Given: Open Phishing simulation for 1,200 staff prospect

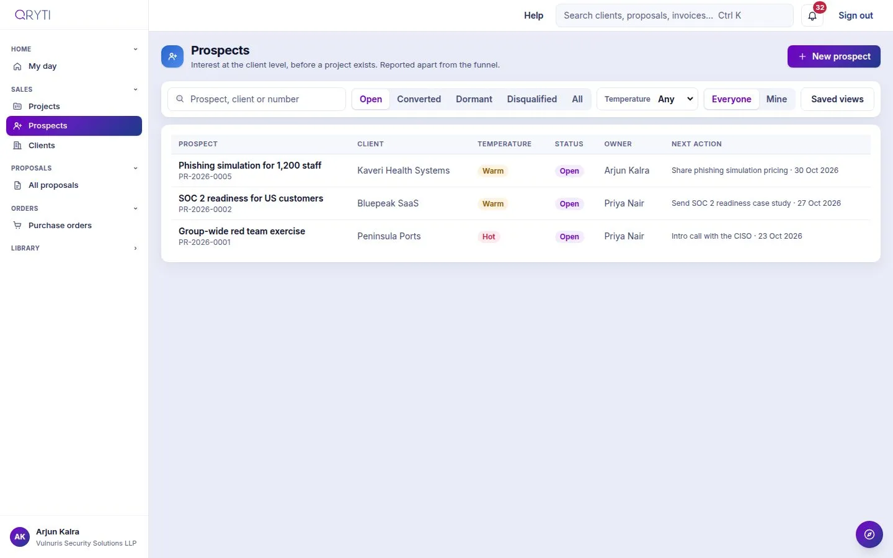Looking at the screenshot, I should 250,166.
